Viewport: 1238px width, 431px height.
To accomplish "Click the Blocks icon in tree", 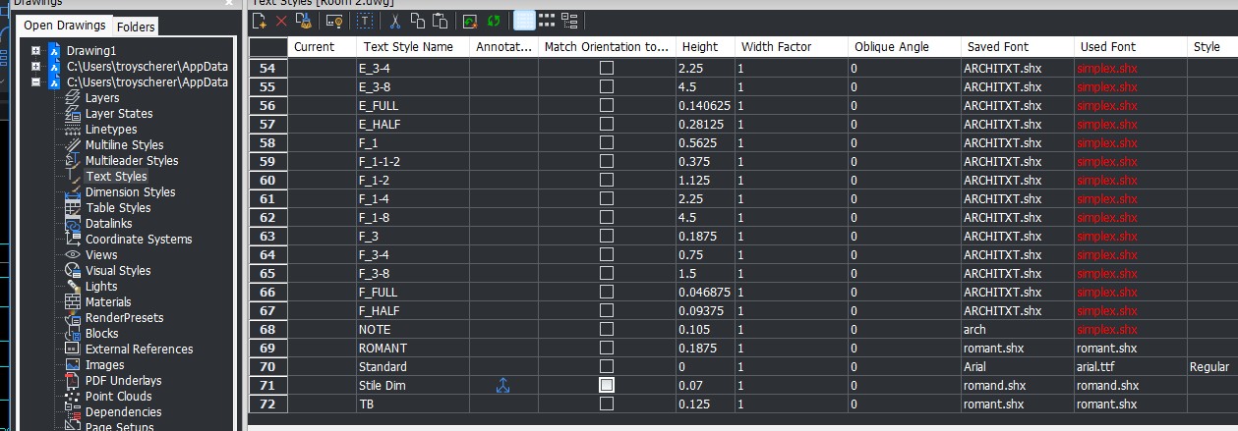I will coord(73,333).
